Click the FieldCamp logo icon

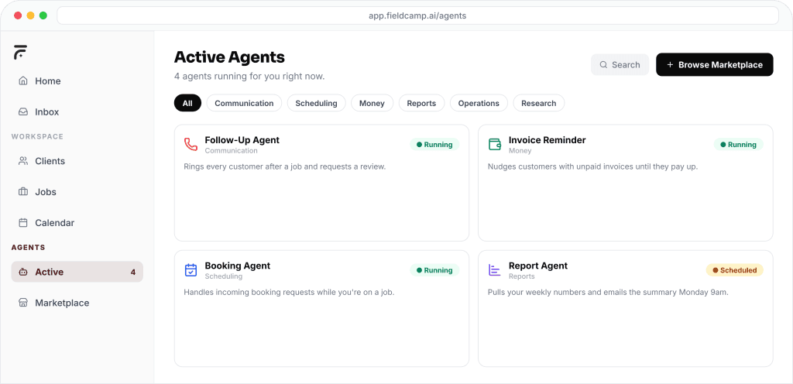(20, 52)
